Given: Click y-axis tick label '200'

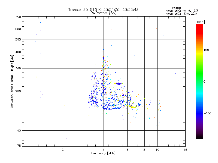Looking at the screenshot, I should [x=18, y=91].
